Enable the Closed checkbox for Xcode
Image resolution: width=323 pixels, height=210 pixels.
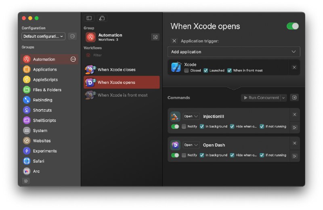(x=187, y=70)
